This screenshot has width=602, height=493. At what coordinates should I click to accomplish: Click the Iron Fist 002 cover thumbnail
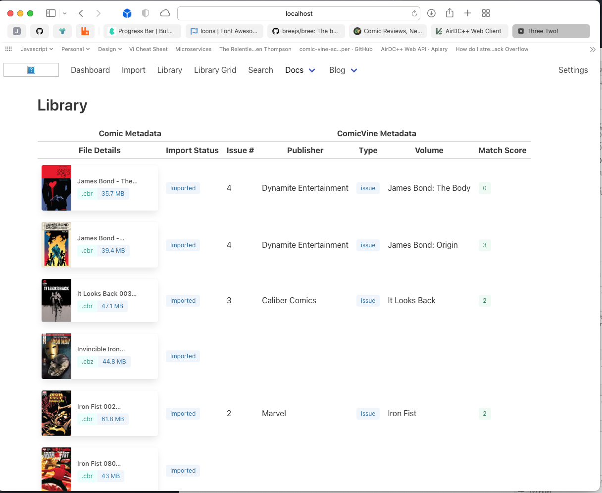tap(56, 413)
